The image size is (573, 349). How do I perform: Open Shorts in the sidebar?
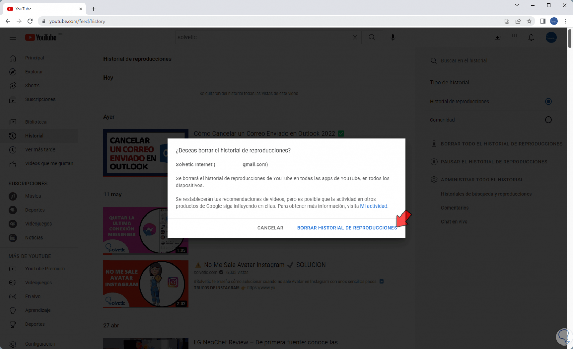39,86
